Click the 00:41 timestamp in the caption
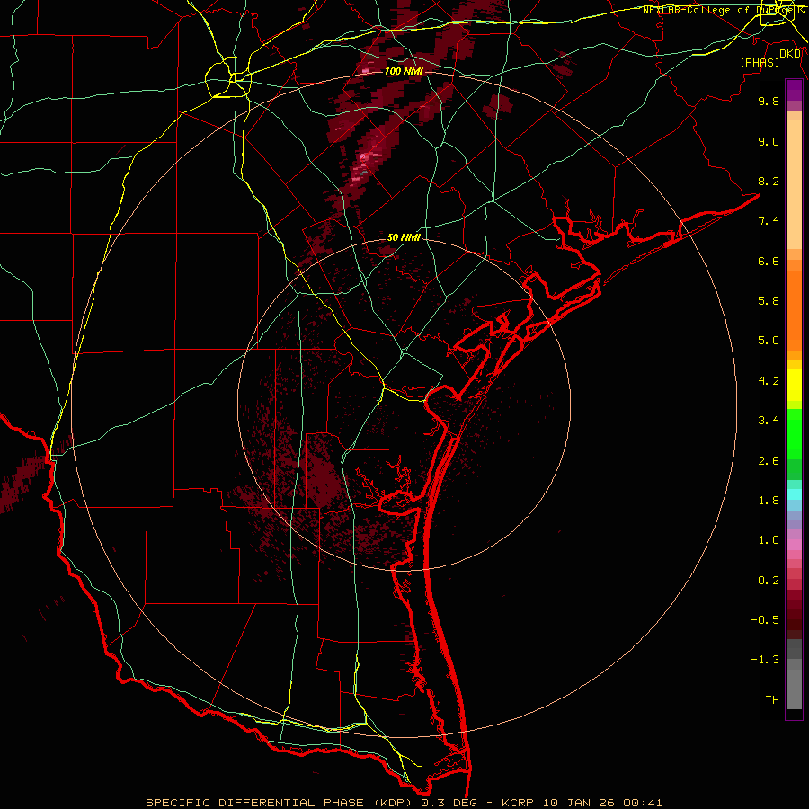The image size is (809, 809). click(x=643, y=803)
